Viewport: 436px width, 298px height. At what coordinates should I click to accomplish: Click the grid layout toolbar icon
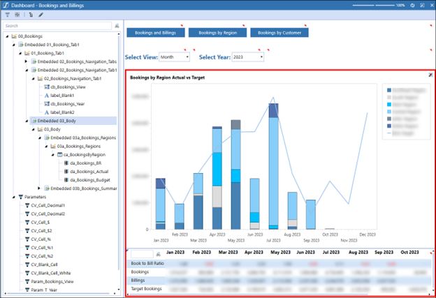click(17, 15)
